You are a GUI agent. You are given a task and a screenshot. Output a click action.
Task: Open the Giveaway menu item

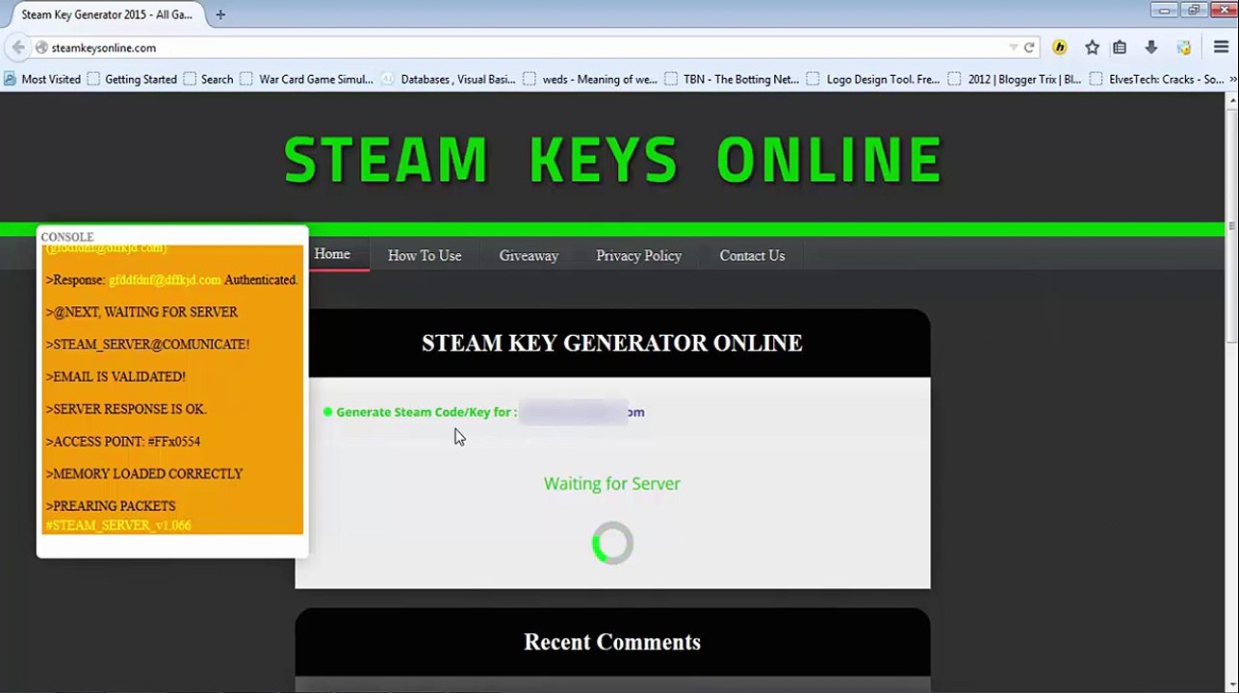click(529, 255)
